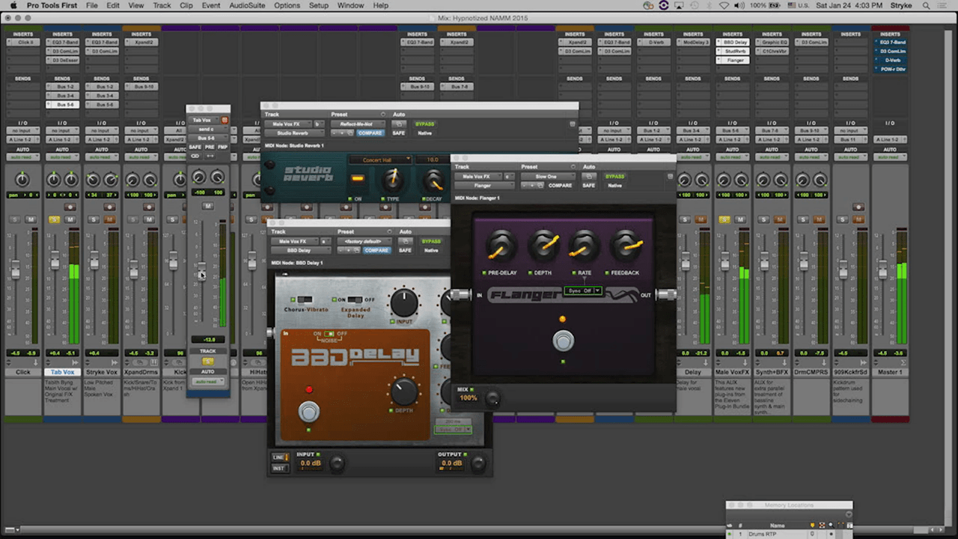Open the AudioSuite menu
This screenshot has width=958, height=539.
coord(246,5)
